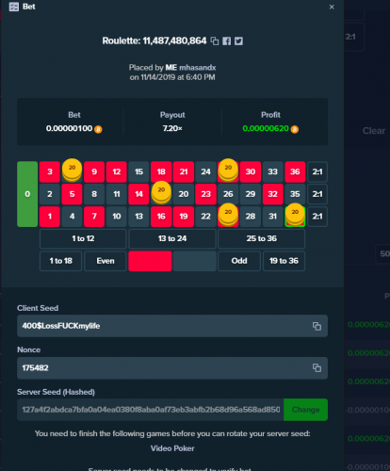Click the bitcoin icon next to Bet amount
The width and height of the screenshot is (390, 471).
point(98,129)
